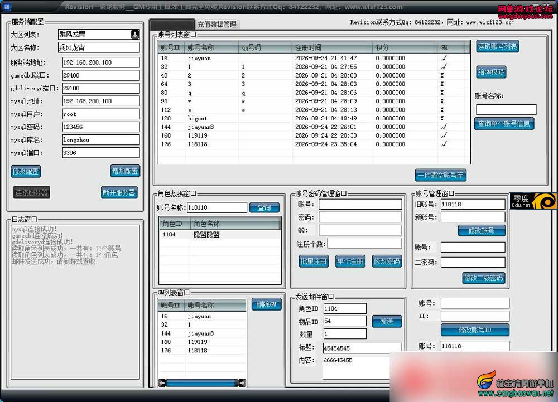Click the 查询 button beside 账号名称

click(x=264, y=207)
